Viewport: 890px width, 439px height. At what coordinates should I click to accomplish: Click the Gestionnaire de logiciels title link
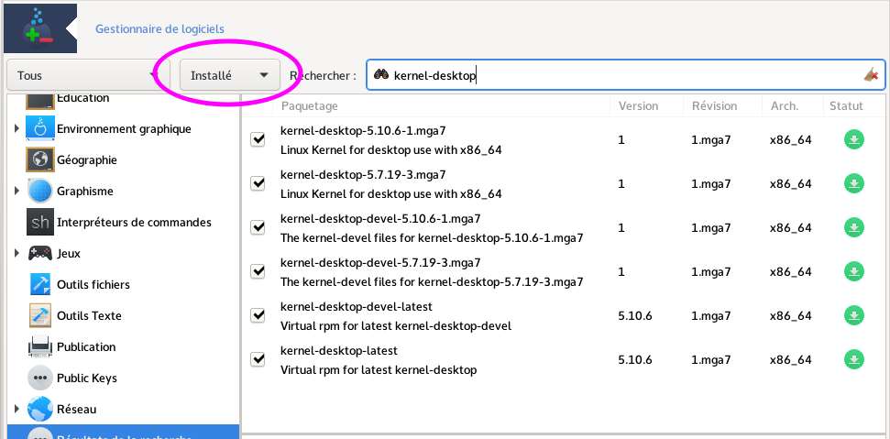point(159,29)
